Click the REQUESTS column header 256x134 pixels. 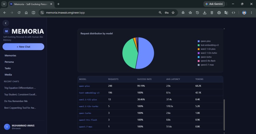coord(113,79)
